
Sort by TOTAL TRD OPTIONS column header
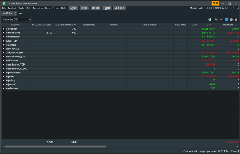coord(41,25)
